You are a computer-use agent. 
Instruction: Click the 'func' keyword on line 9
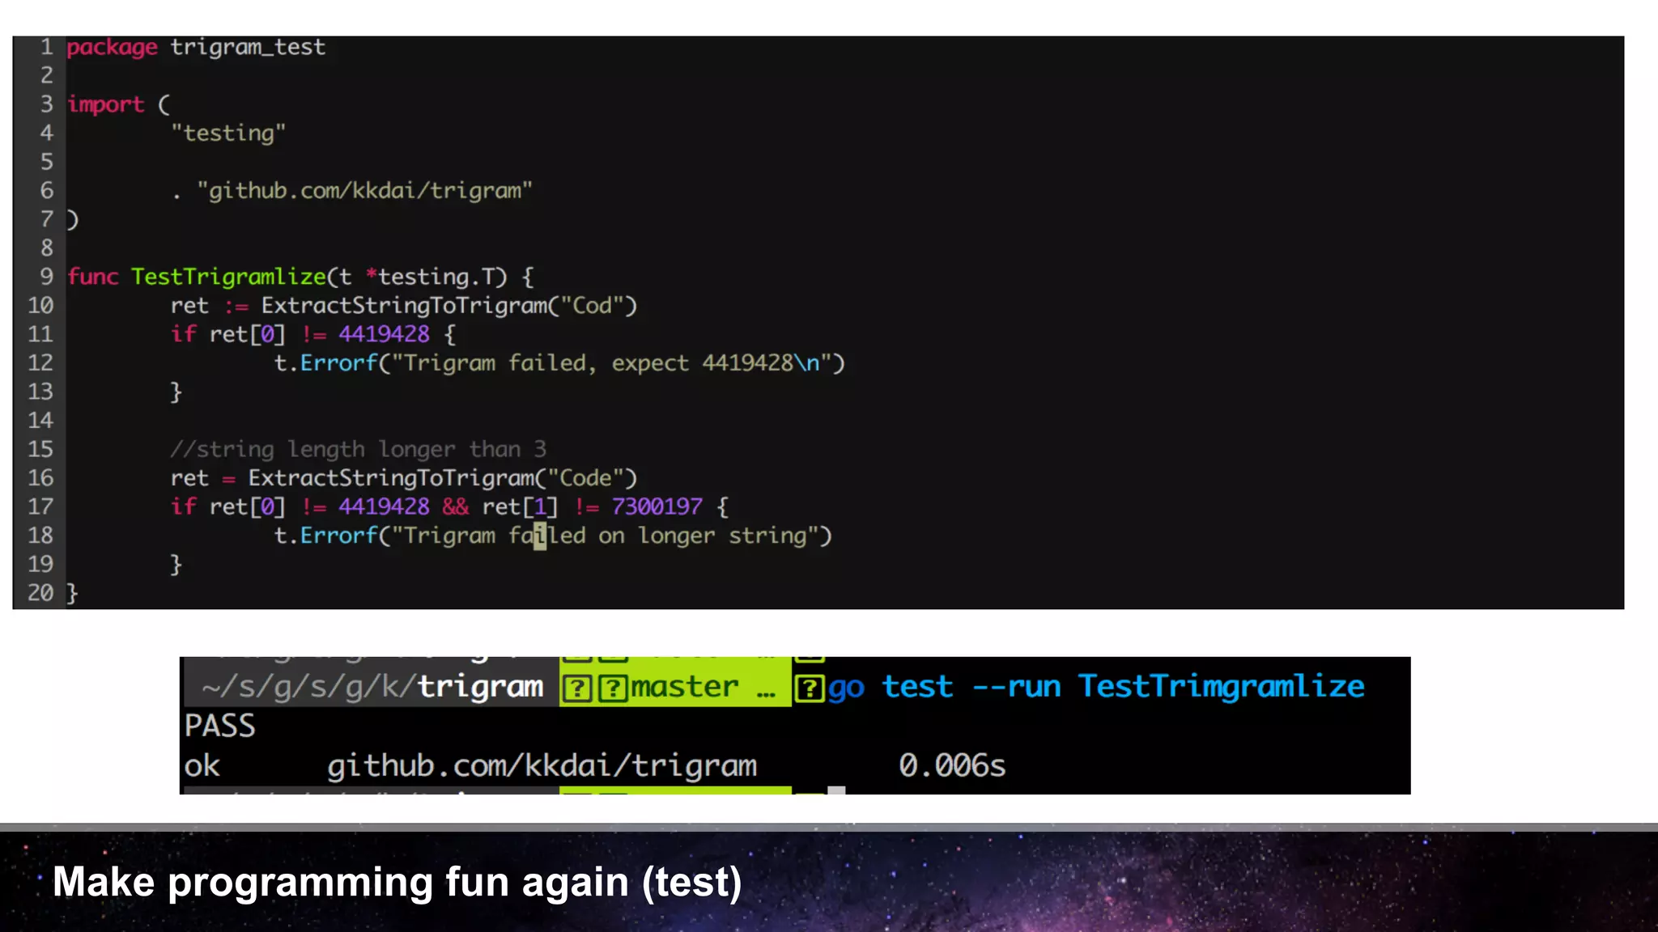click(92, 277)
